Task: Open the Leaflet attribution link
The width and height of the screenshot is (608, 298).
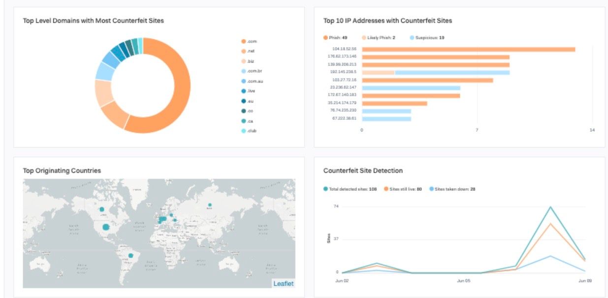Action: click(283, 283)
